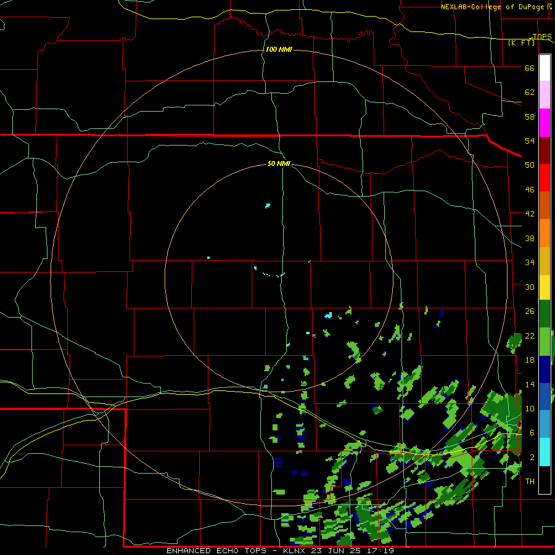Click the 38 value on the legend
This screenshot has width=555, height=555.
point(530,238)
